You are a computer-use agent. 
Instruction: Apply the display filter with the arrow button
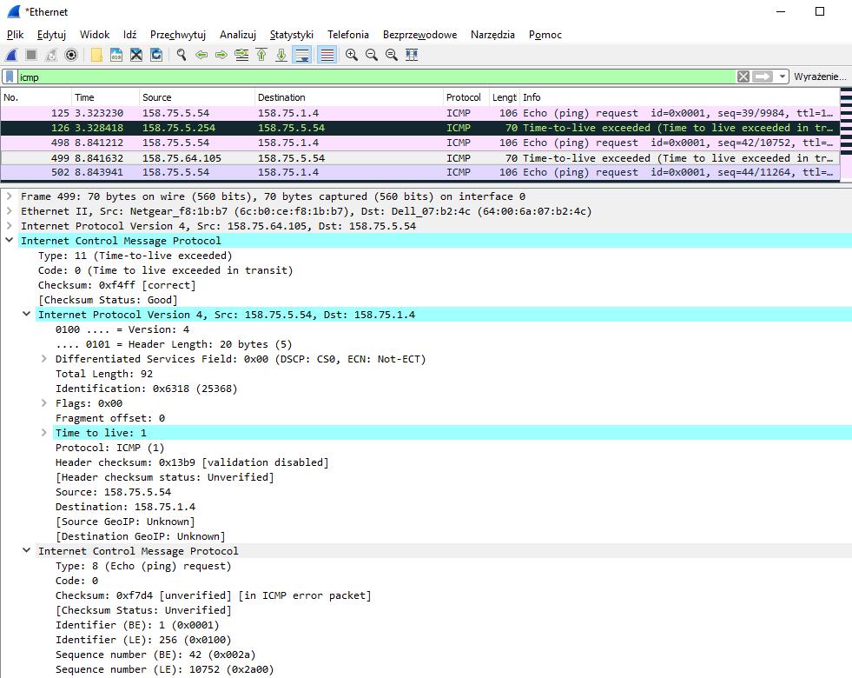tap(762, 76)
